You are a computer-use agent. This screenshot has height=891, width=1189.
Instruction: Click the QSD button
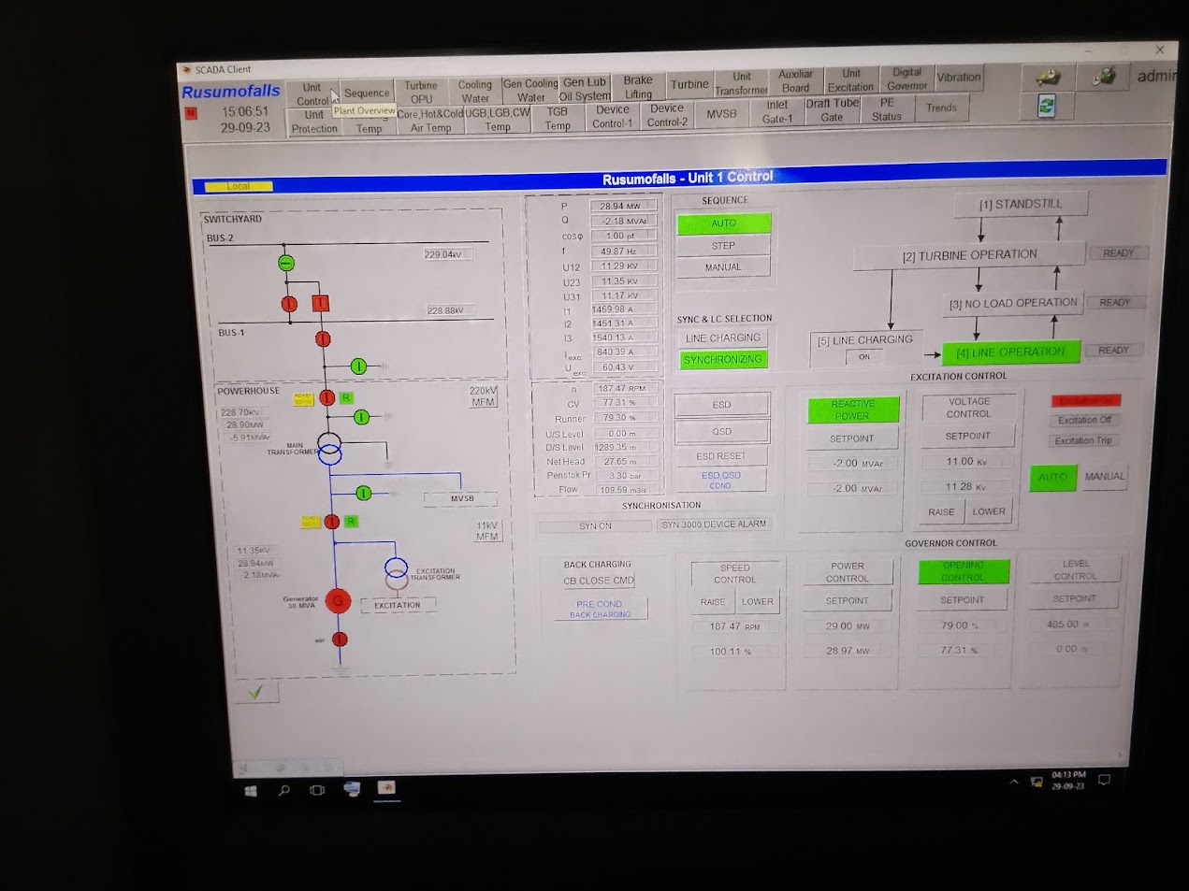(721, 431)
